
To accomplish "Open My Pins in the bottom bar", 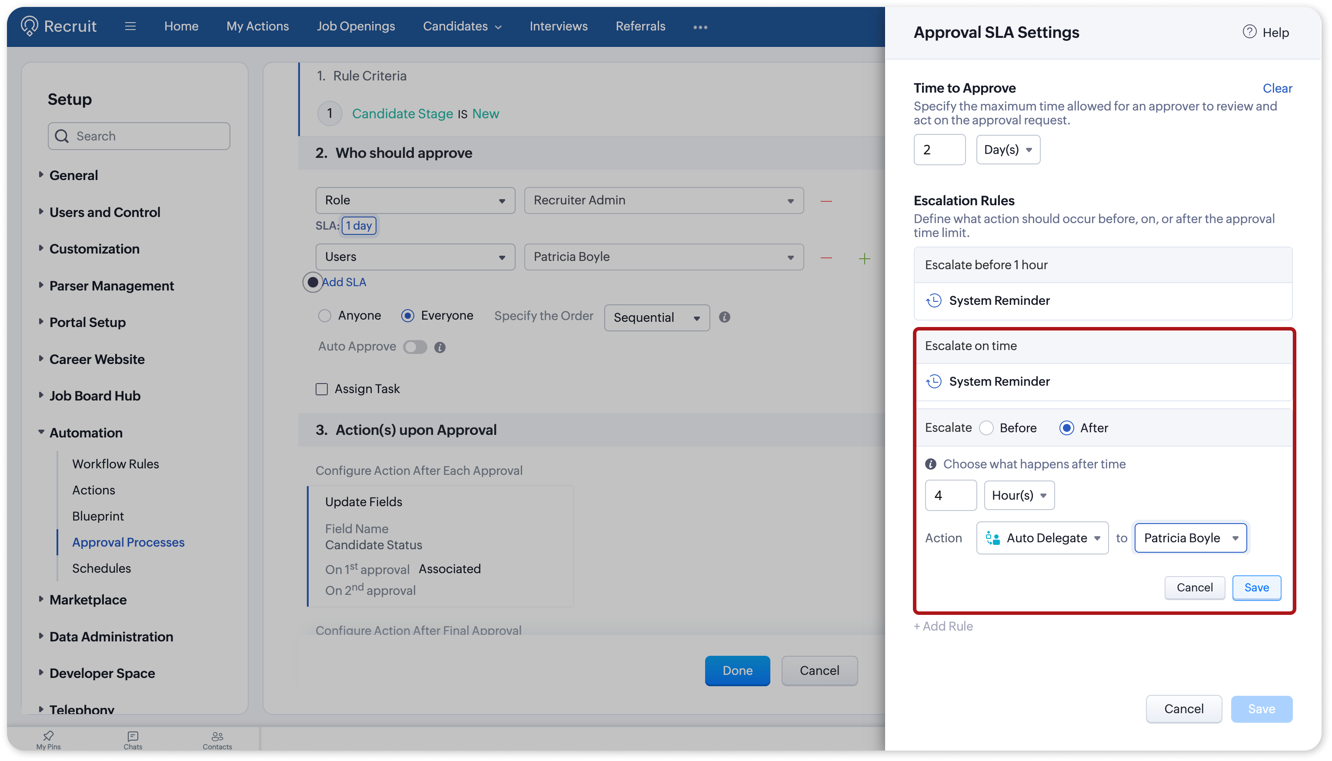I will (x=48, y=740).
